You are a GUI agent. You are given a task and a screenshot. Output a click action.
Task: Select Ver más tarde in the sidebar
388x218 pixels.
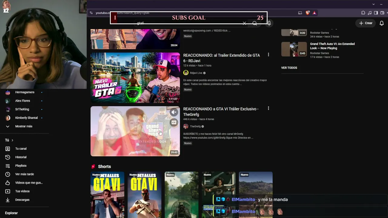[24, 174]
